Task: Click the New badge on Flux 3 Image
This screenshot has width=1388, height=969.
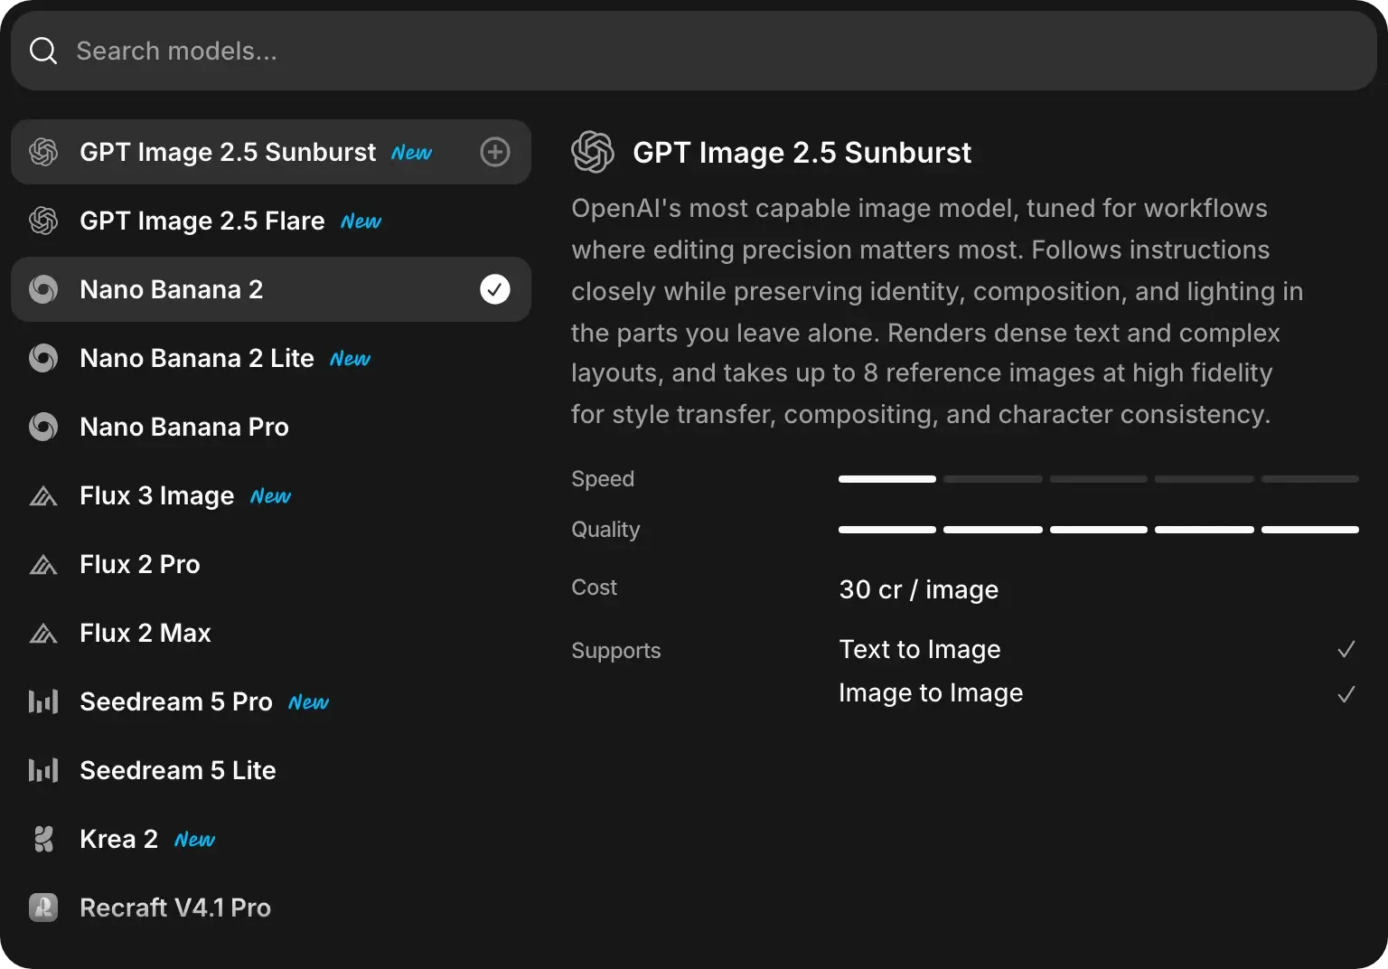Action: tap(271, 496)
